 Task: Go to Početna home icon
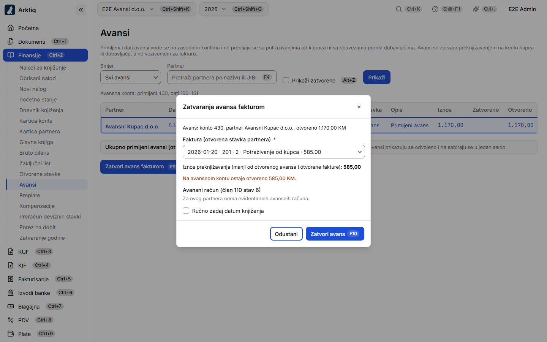click(11, 28)
